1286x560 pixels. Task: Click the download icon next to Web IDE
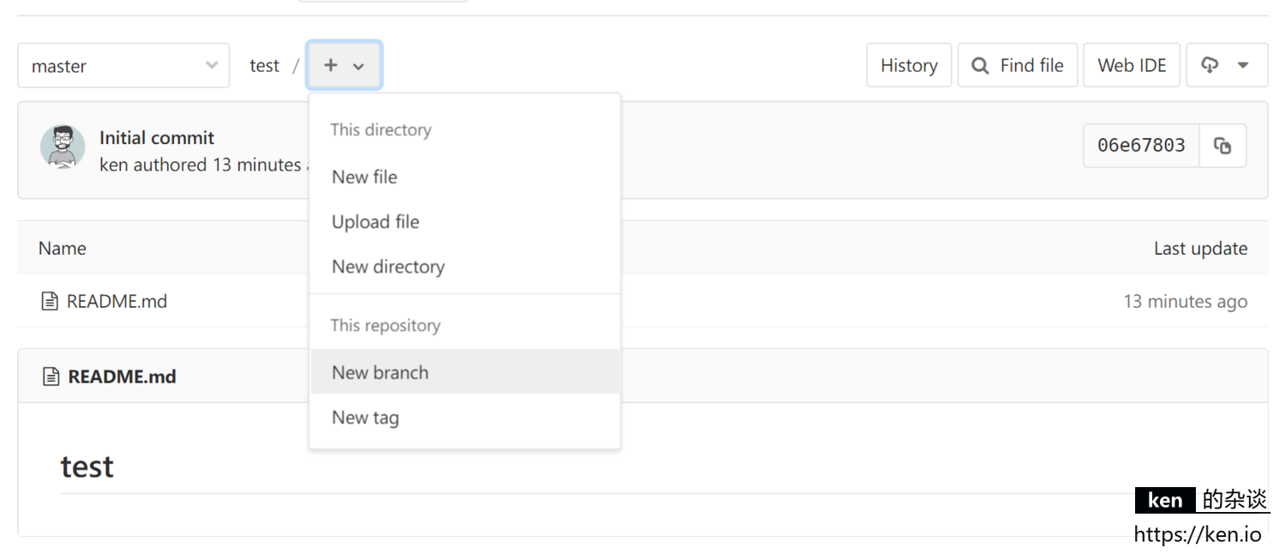point(1210,64)
